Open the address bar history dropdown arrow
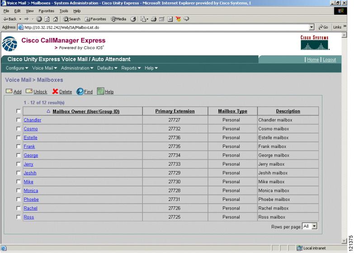 click(312, 27)
